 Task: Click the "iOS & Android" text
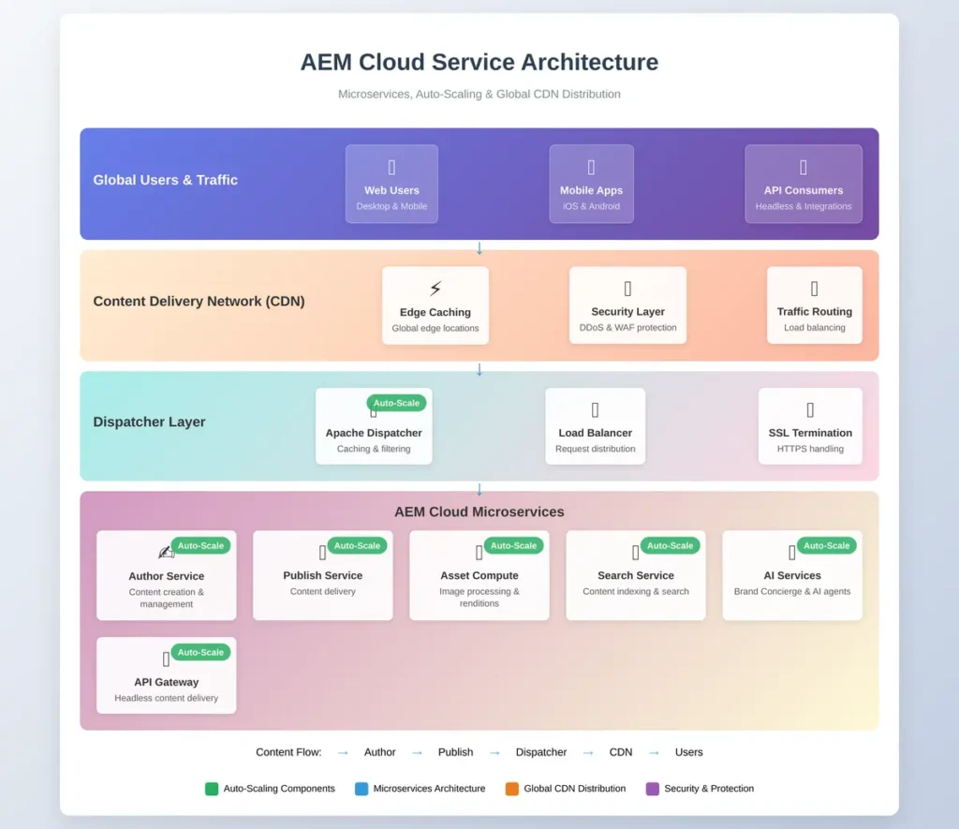[x=591, y=206]
